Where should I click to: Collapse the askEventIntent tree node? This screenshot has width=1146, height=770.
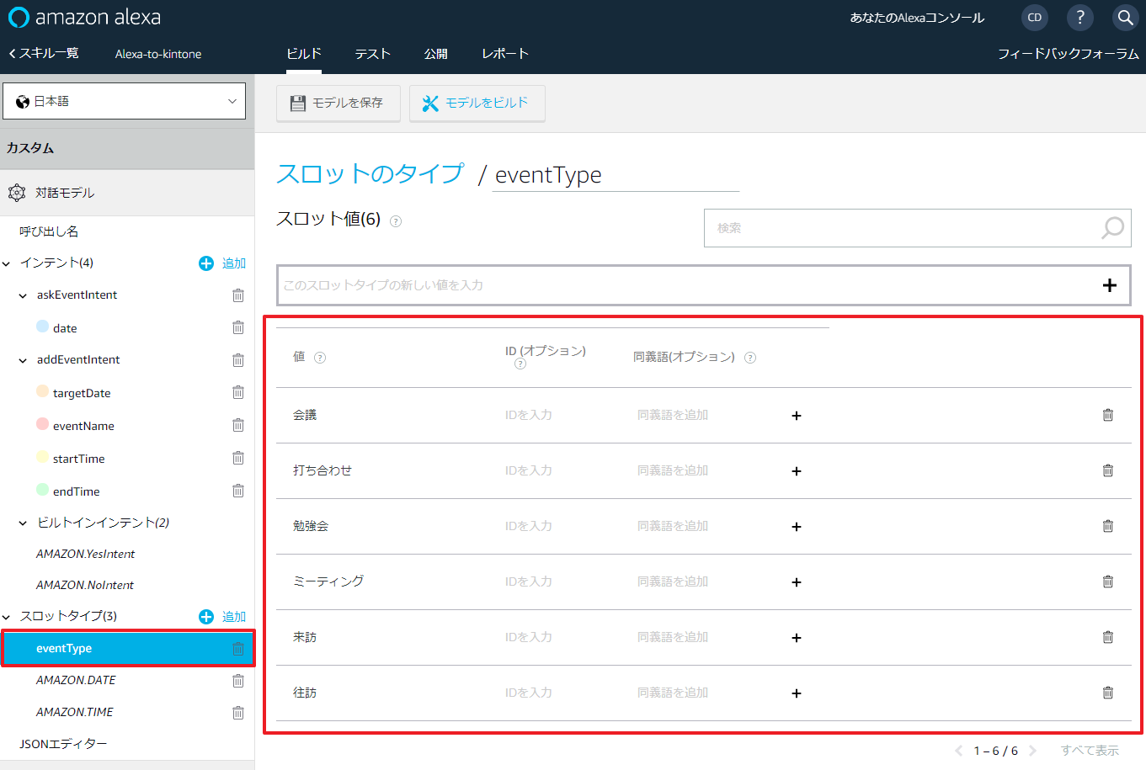(23, 295)
